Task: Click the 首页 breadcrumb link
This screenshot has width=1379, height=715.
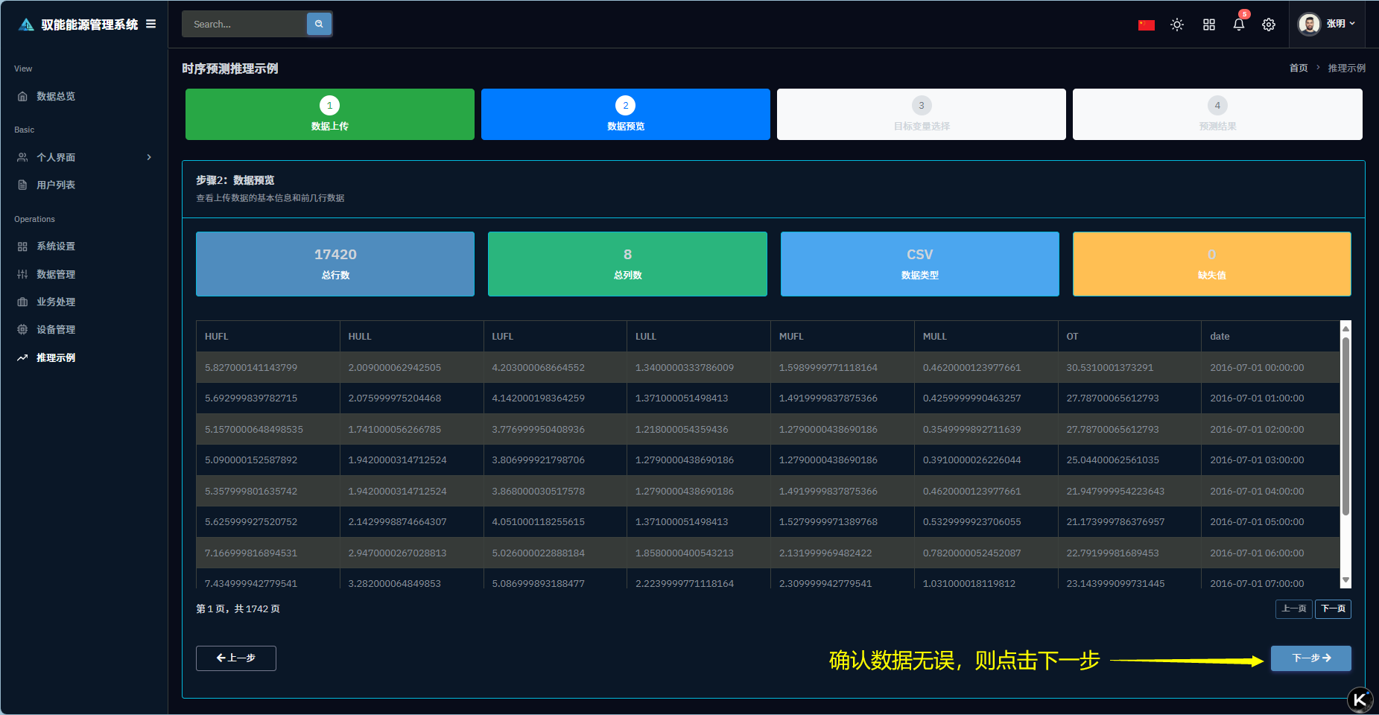Action: tap(1298, 68)
